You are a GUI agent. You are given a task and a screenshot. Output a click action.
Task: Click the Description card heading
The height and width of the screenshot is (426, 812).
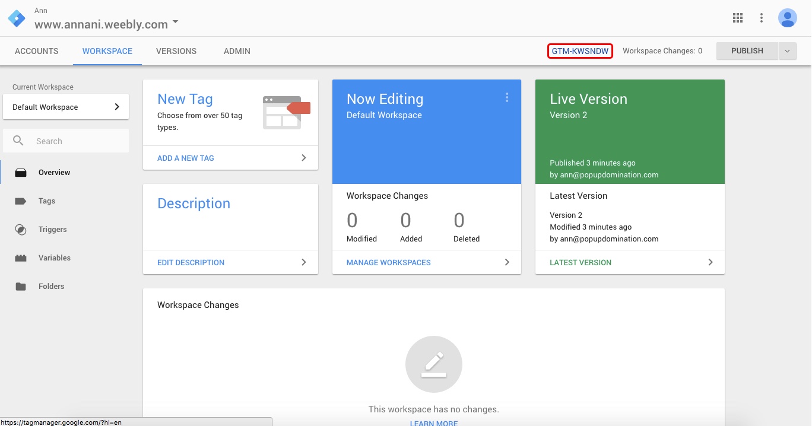click(x=194, y=204)
